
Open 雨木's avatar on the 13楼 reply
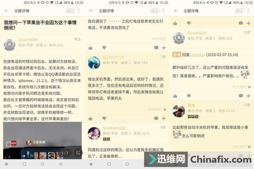coord(179,111)
